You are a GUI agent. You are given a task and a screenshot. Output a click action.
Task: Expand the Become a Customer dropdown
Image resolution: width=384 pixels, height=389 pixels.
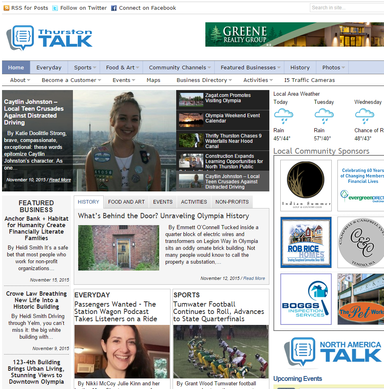[x=99, y=80]
